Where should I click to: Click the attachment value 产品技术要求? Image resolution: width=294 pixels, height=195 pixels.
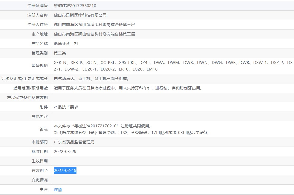[x=66, y=107]
